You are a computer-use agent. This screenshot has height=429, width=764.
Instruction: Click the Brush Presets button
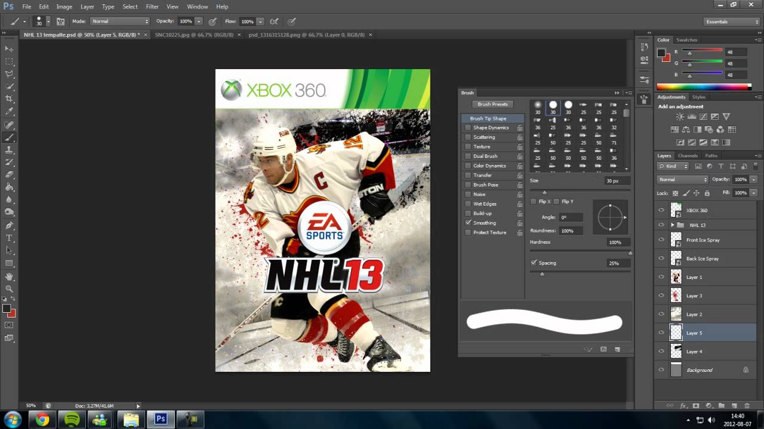click(x=493, y=104)
